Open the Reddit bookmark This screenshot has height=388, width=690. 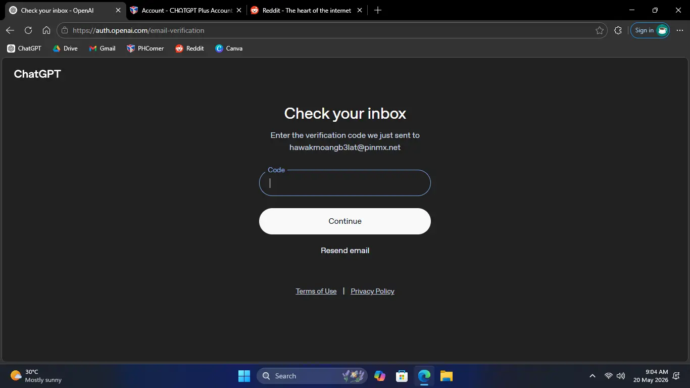(x=189, y=48)
